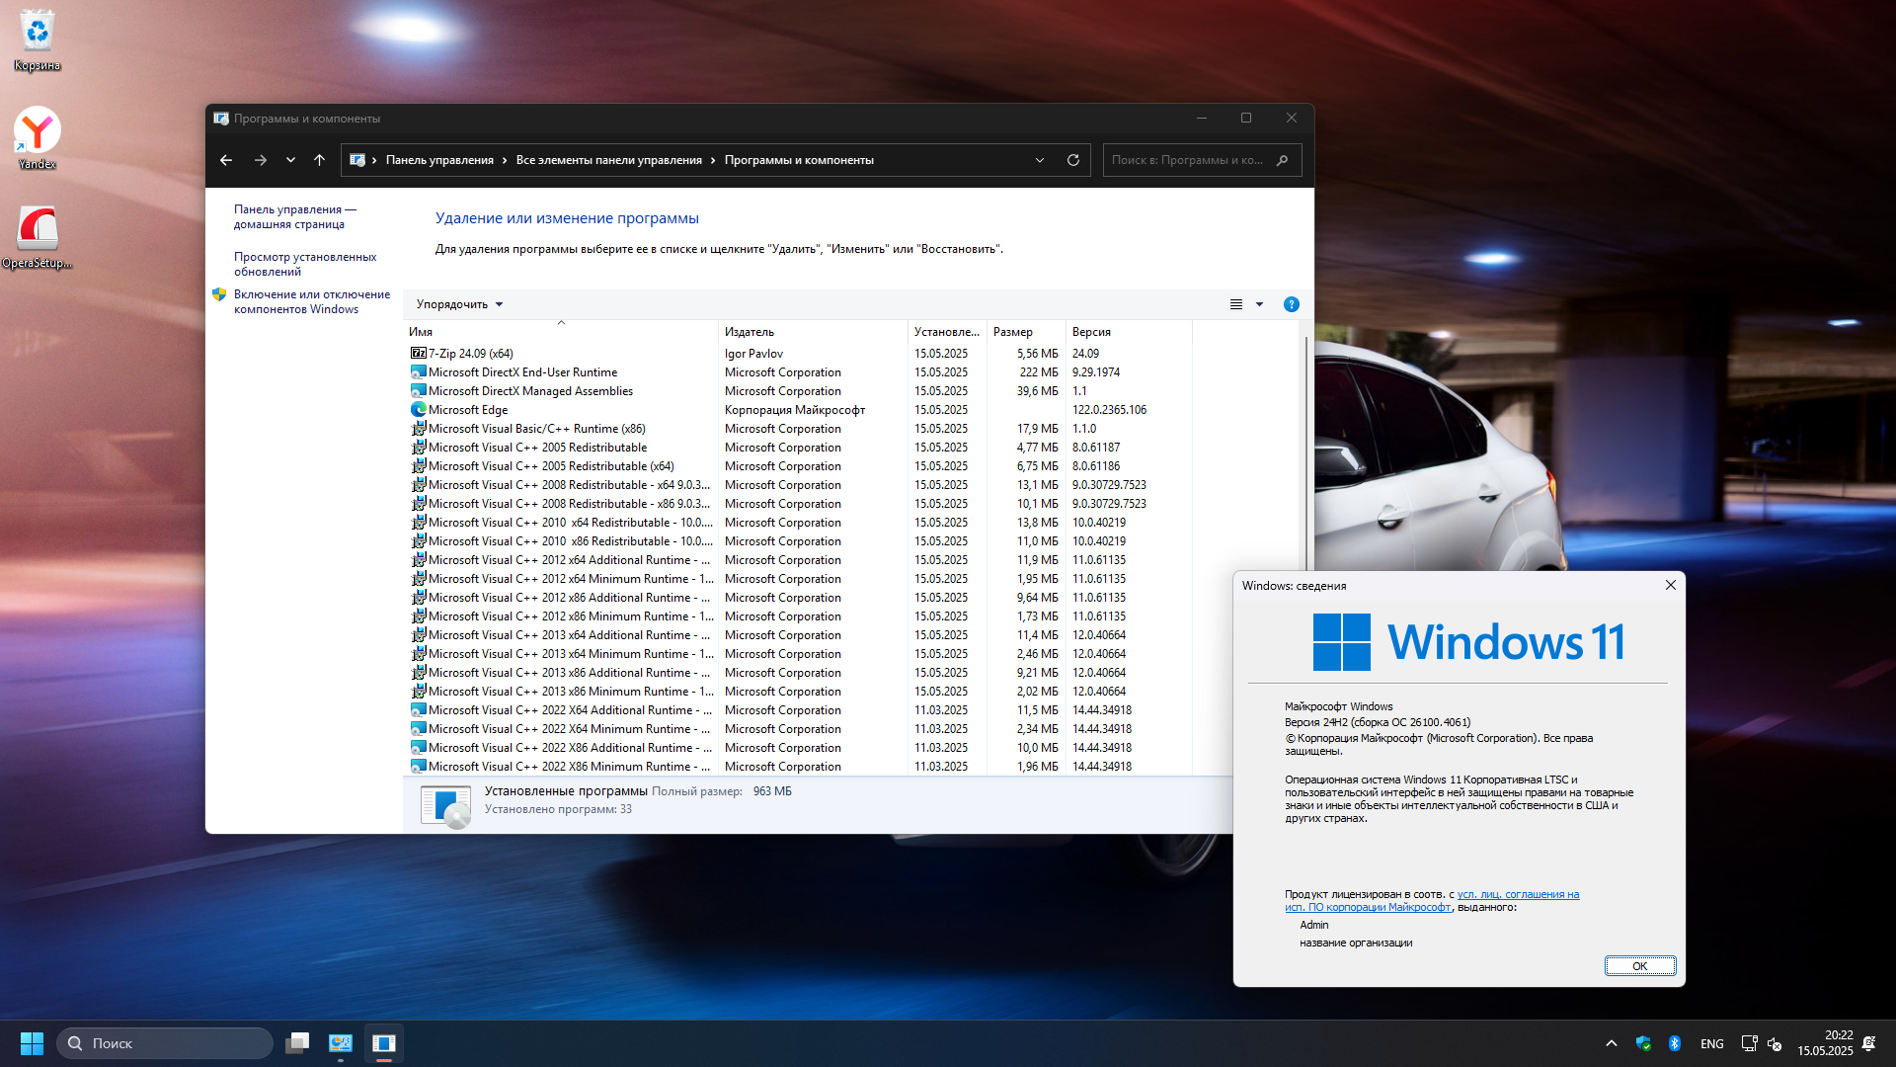Select Visual C++ 2022 X64 Minimum Runtime icon
This screenshot has height=1067, width=1896.
click(x=418, y=729)
